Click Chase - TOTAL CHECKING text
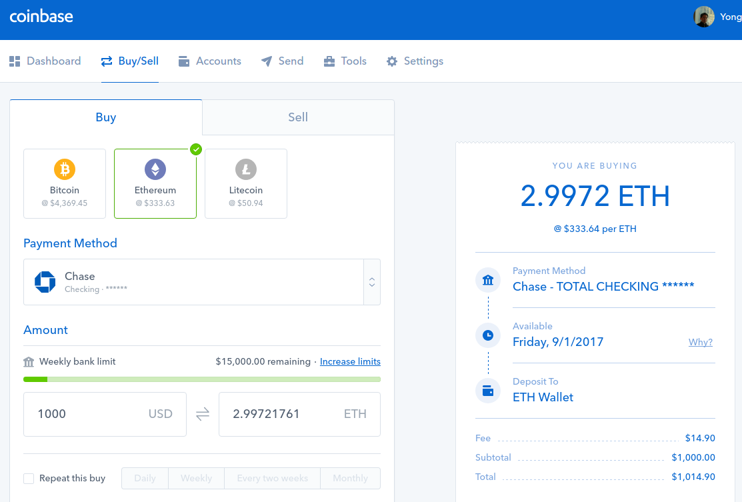The width and height of the screenshot is (742, 502). (603, 286)
